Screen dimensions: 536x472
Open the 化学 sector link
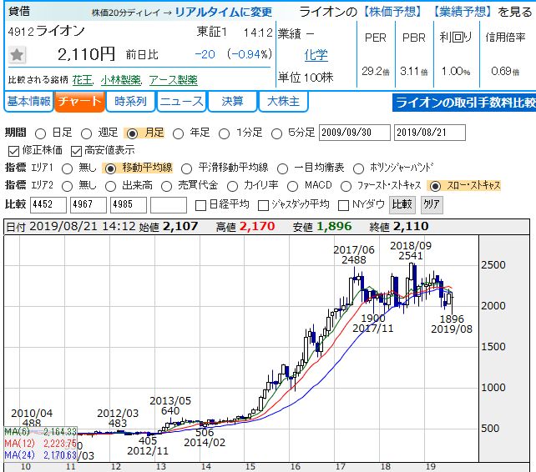point(316,55)
